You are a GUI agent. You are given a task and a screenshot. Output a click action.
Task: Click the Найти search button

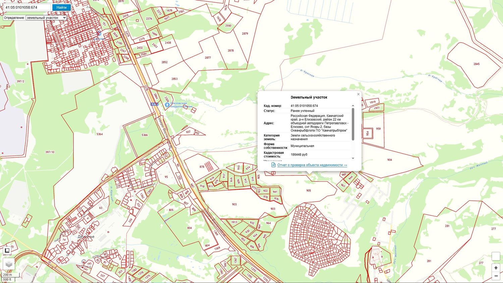pos(61,7)
